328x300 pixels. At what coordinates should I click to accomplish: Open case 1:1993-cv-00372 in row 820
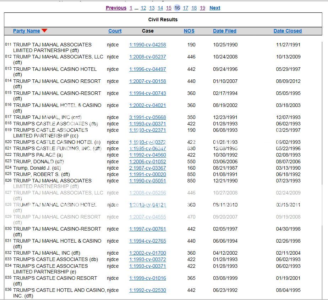click(147, 142)
